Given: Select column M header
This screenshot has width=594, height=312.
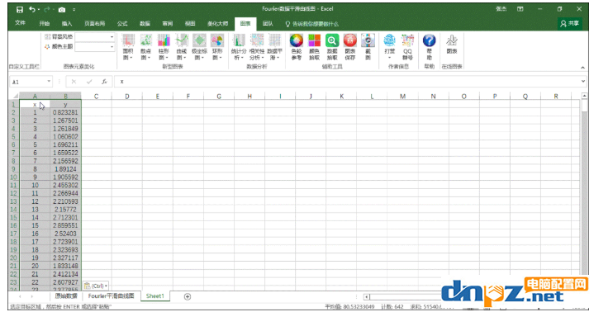Looking at the screenshot, I should 402,97.
